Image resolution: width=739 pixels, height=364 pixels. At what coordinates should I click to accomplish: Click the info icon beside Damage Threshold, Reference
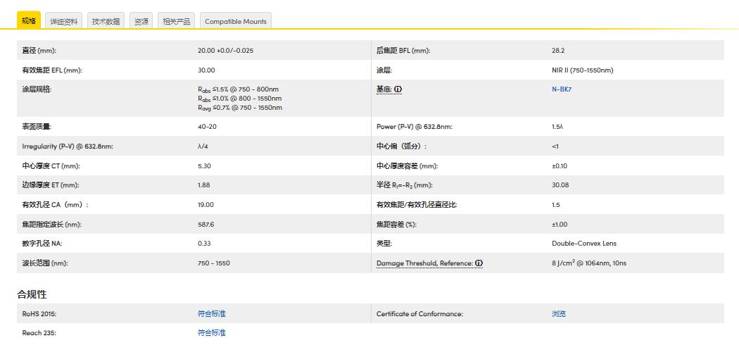pos(479,263)
